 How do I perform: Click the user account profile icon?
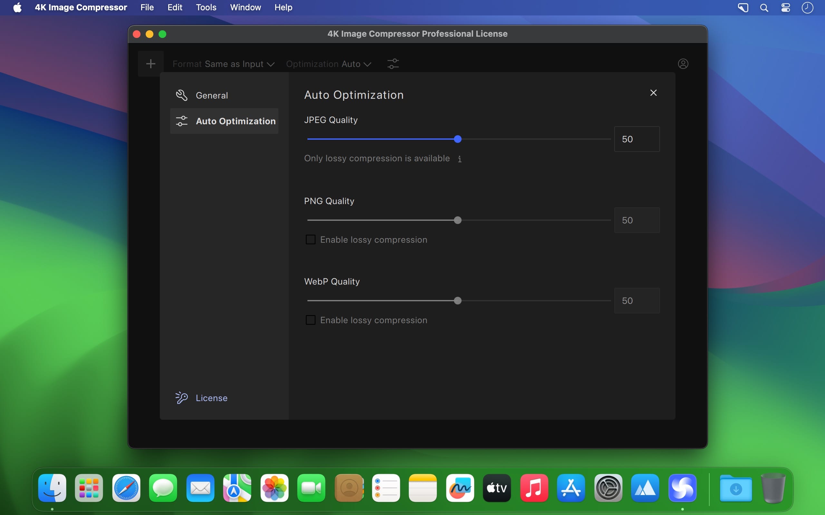pyautogui.click(x=683, y=64)
